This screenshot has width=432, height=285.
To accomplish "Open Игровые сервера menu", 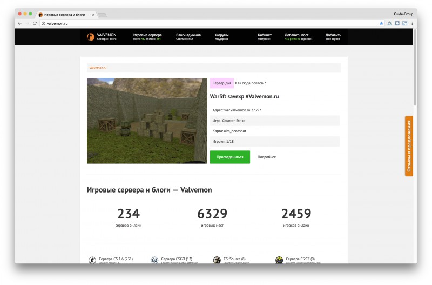I will click(x=147, y=37).
